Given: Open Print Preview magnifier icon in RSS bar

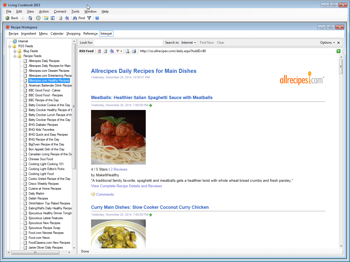Looking at the screenshot, I should (127, 51).
